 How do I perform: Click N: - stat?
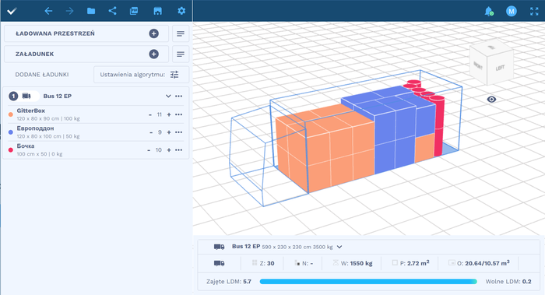click(x=304, y=263)
